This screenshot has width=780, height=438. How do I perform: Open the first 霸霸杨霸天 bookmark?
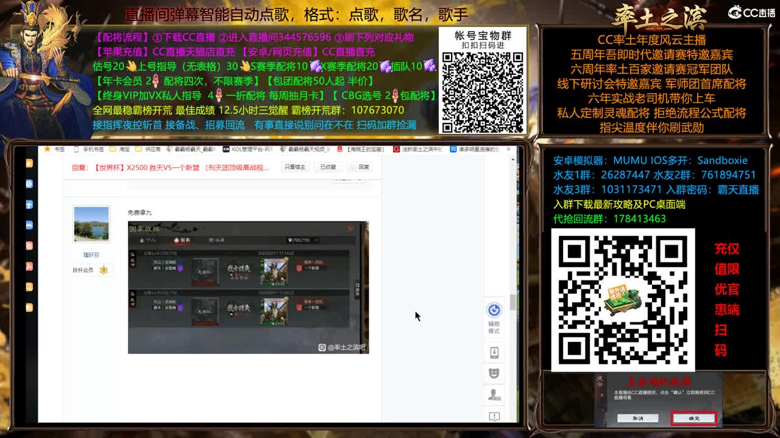tap(191, 149)
